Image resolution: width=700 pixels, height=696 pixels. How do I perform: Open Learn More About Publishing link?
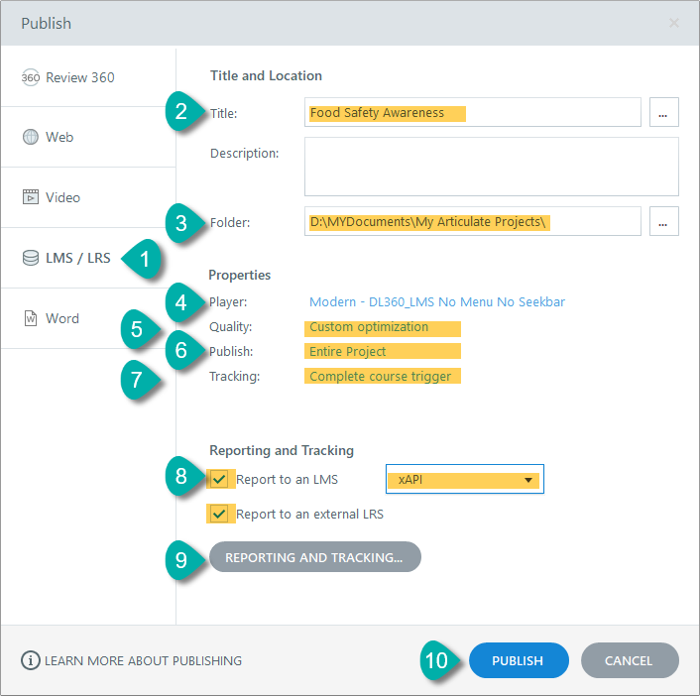(x=143, y=660)
